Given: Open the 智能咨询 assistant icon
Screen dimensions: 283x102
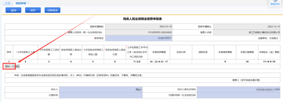Looking at the screenshot, I should pyautogui.click(x=275, y=3).
